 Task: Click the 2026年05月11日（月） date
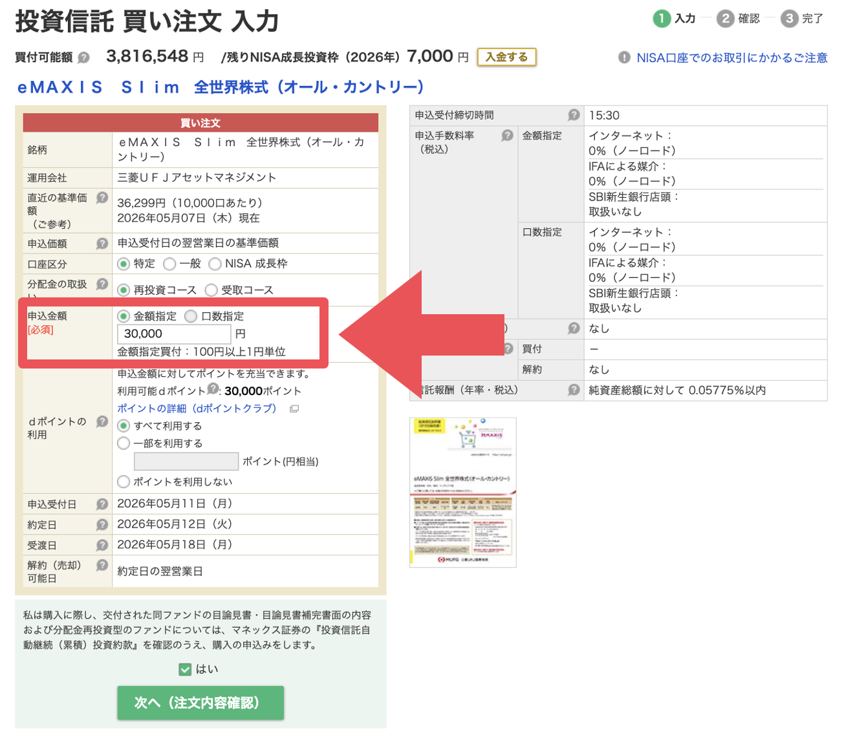coord(175,504)
